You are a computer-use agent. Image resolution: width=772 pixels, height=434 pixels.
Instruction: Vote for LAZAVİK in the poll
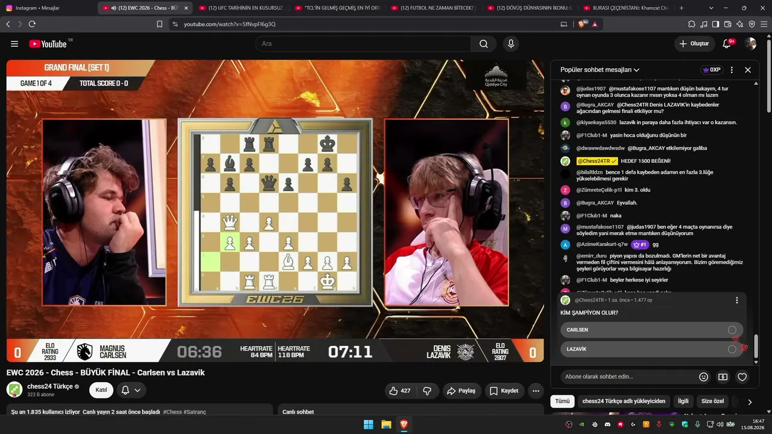(651, 349)
